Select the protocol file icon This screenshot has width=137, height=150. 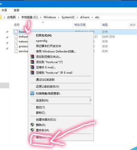pyautogui.click(x=16, y=46)
